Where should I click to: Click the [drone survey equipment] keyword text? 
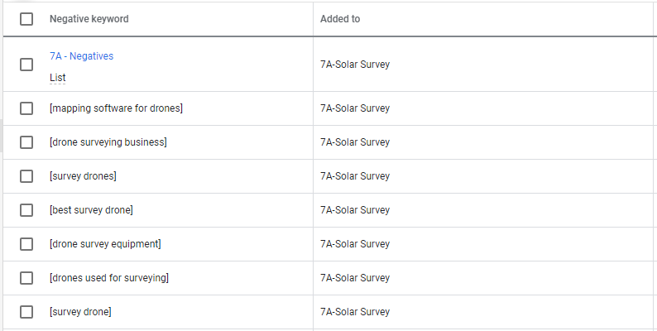tap(105, 244)
